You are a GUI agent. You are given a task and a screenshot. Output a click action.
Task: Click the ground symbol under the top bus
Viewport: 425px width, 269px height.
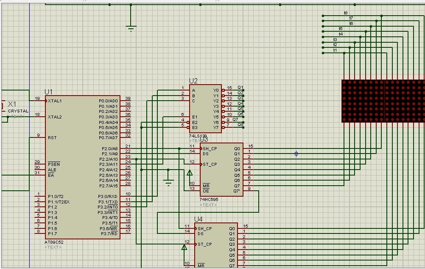tap(131, 28)
